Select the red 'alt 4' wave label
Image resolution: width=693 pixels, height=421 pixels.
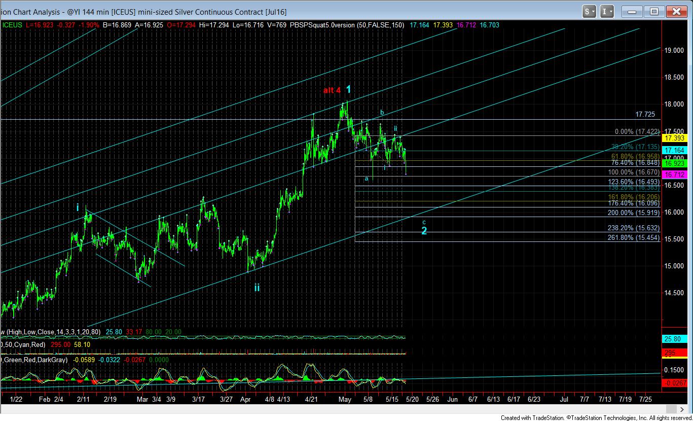[x=332, y=90]
